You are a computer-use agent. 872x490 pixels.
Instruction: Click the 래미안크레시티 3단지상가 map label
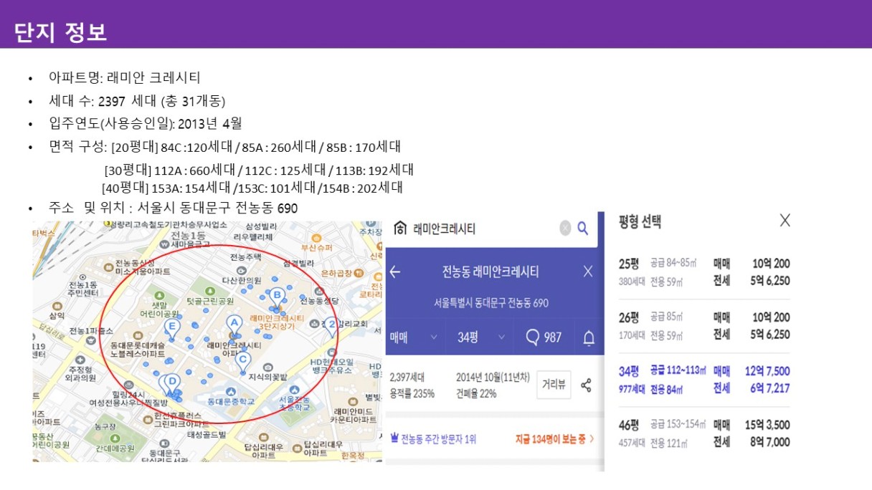coord(277,322)
